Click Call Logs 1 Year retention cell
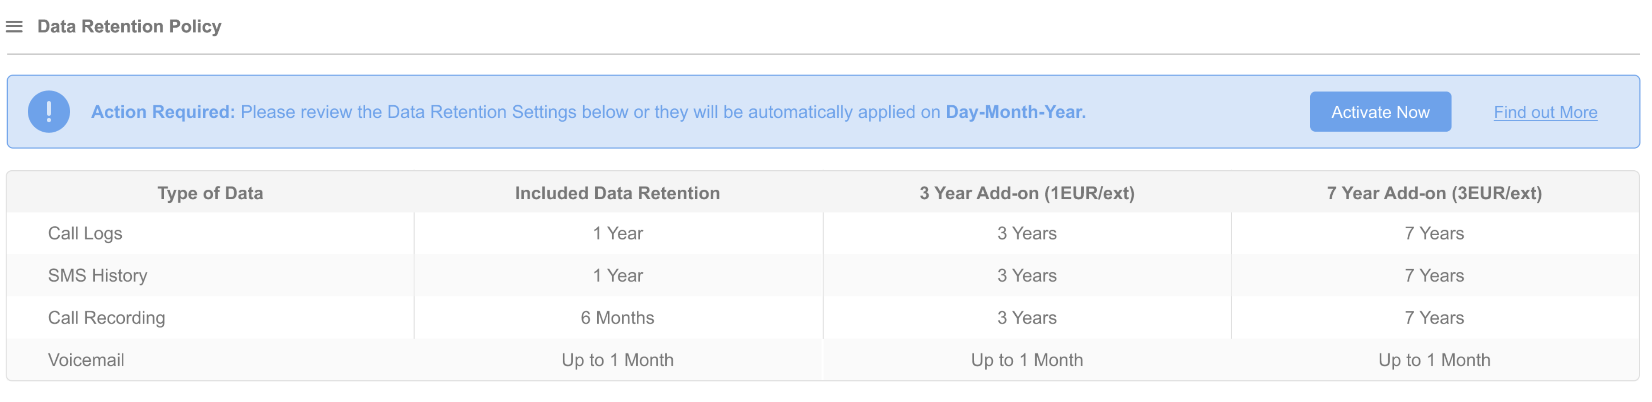This screenshot has width=1652, height=402. (x=618, y=233)
